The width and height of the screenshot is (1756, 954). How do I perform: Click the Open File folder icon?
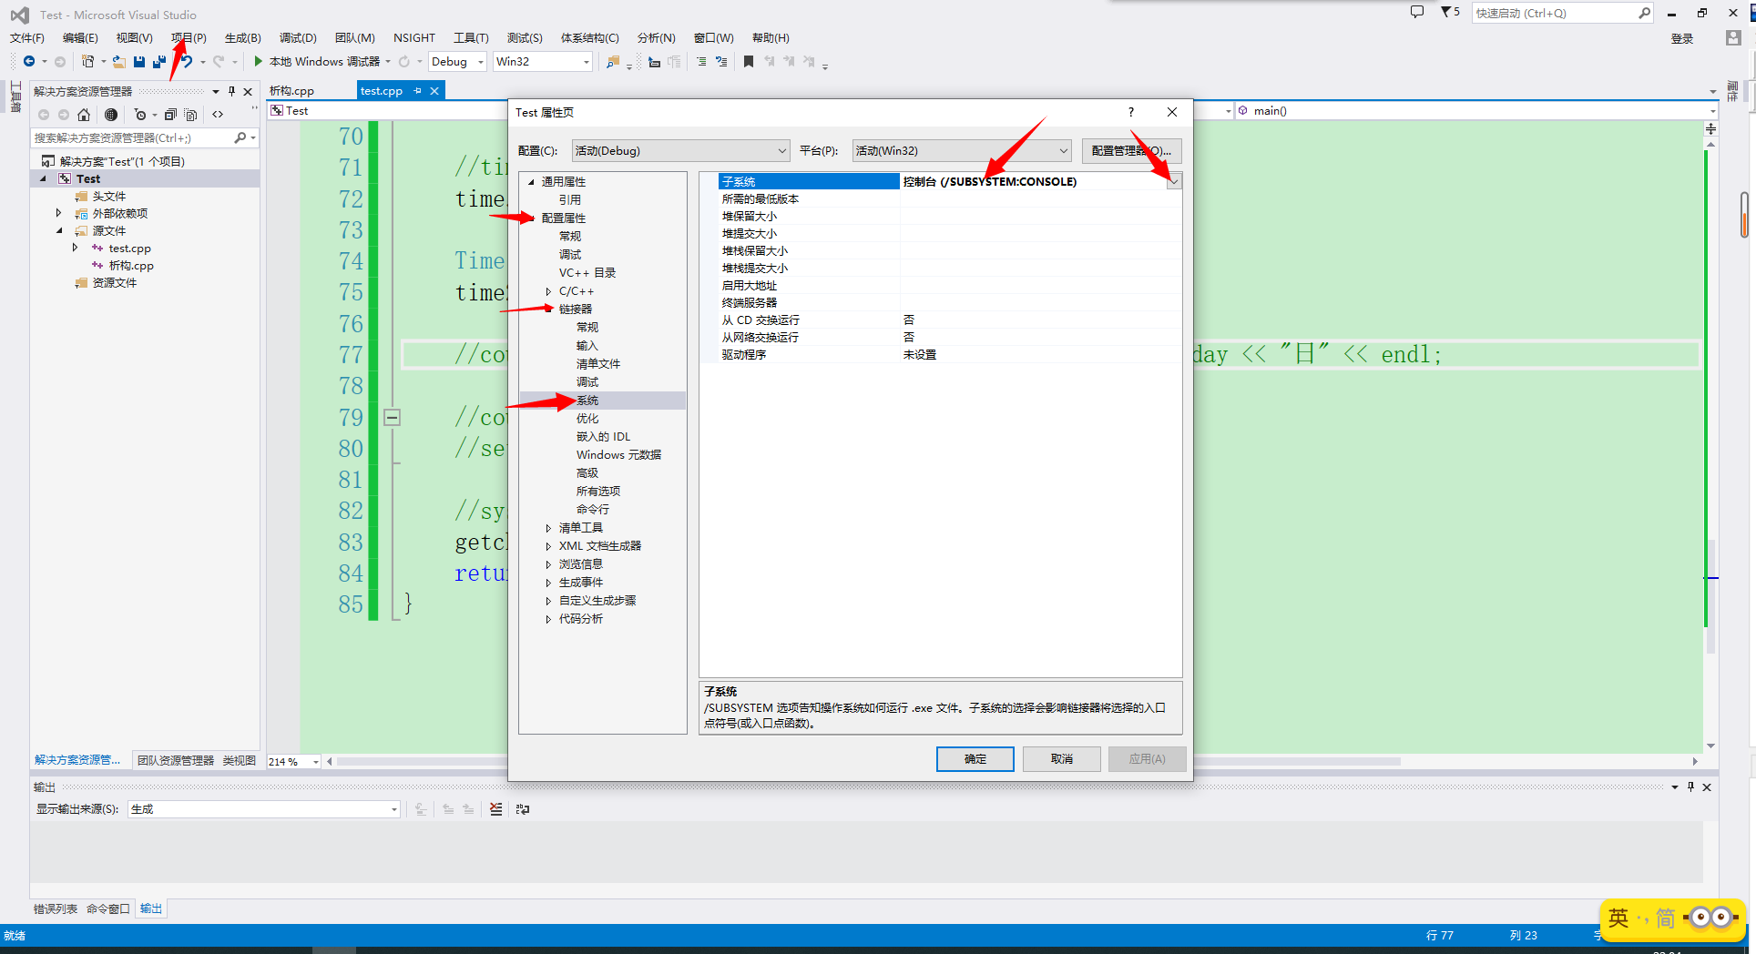pos(118,61)
